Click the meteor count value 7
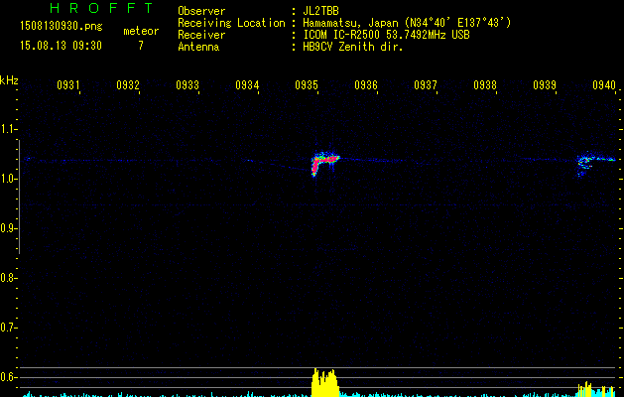 (140, 46)
